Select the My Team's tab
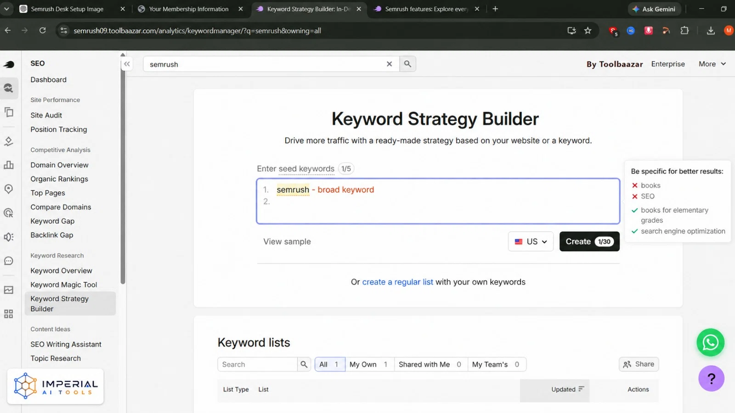This screenshot has height=413, width=735. point(496,364)
